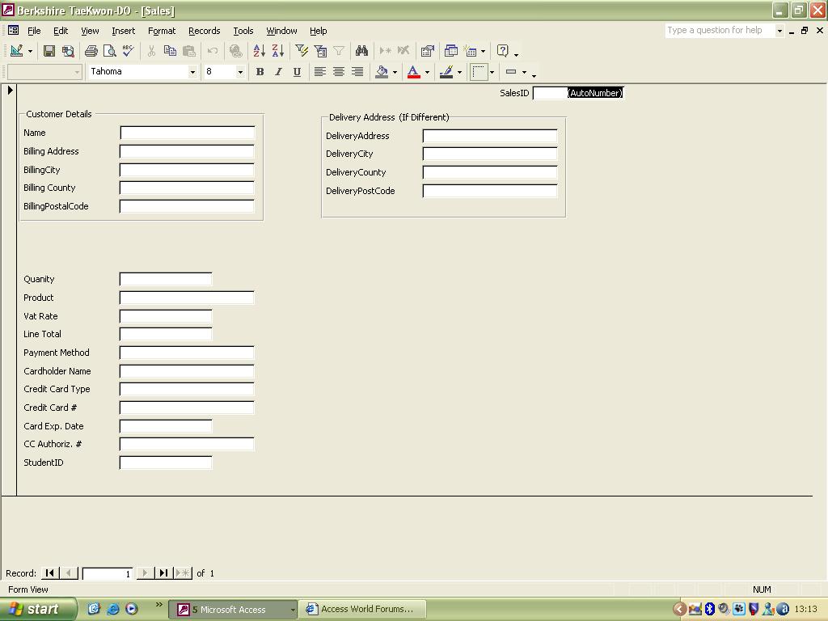
Task: Open the Insert menu
Action: (123, 32)
